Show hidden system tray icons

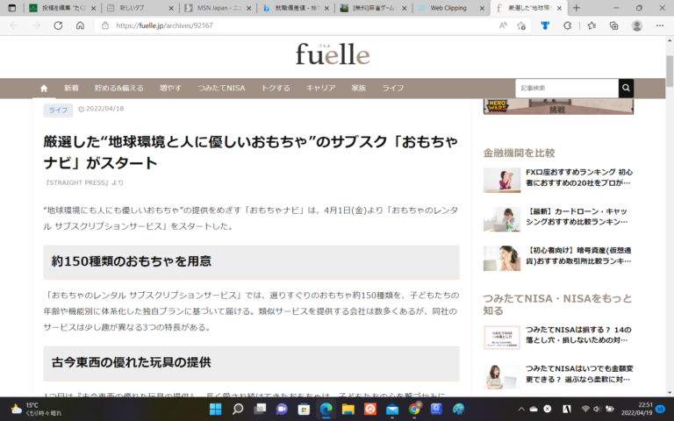point(521,409)
